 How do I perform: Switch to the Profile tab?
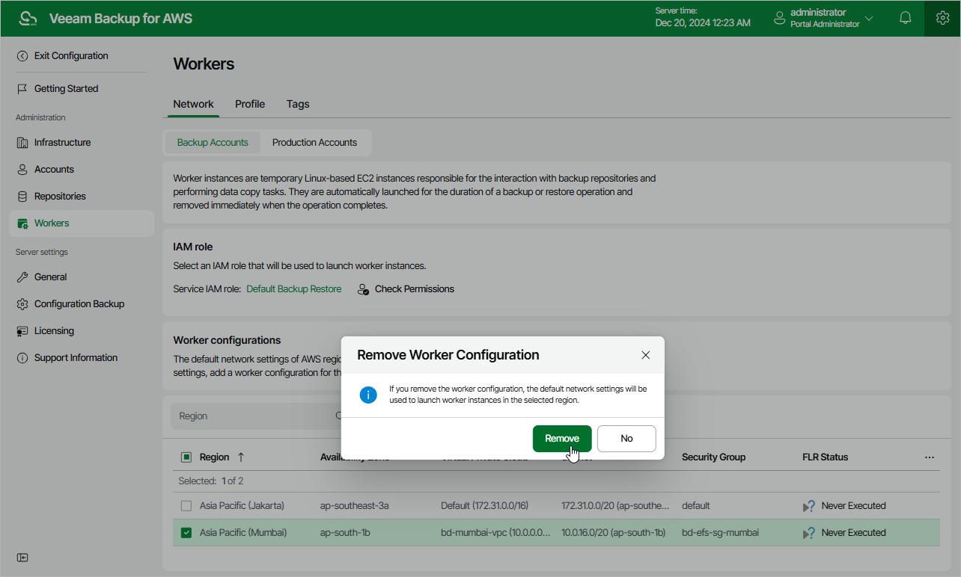[250, 105]
